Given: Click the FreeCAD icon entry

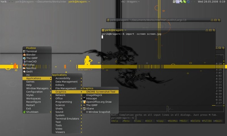Looking at the screenshot, I should coord(24,61).
